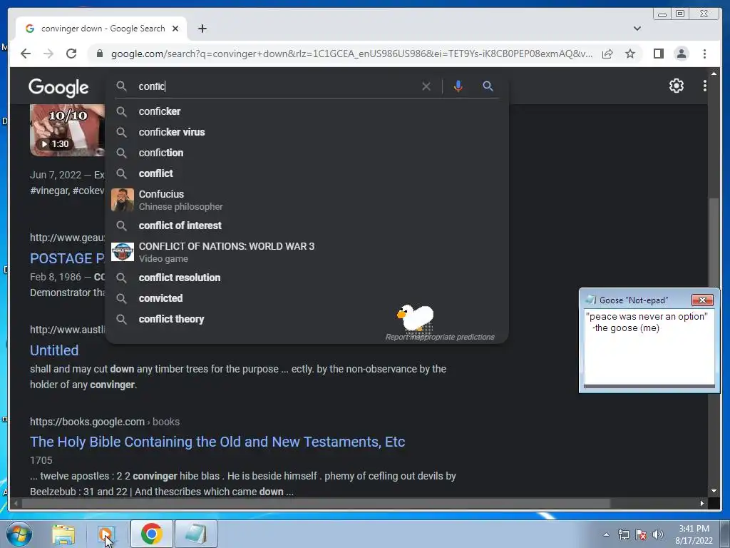Choose the 'conficker' suggestion

coord(307,111)
